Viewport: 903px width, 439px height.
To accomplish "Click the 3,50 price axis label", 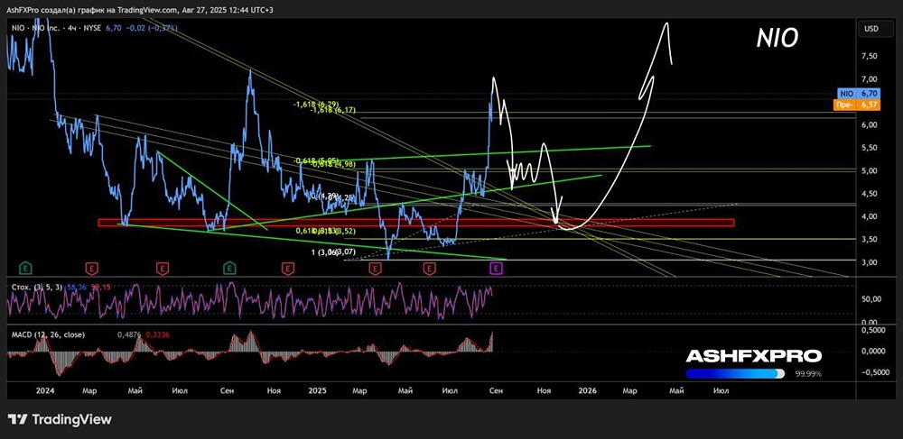I will [870, 240].
